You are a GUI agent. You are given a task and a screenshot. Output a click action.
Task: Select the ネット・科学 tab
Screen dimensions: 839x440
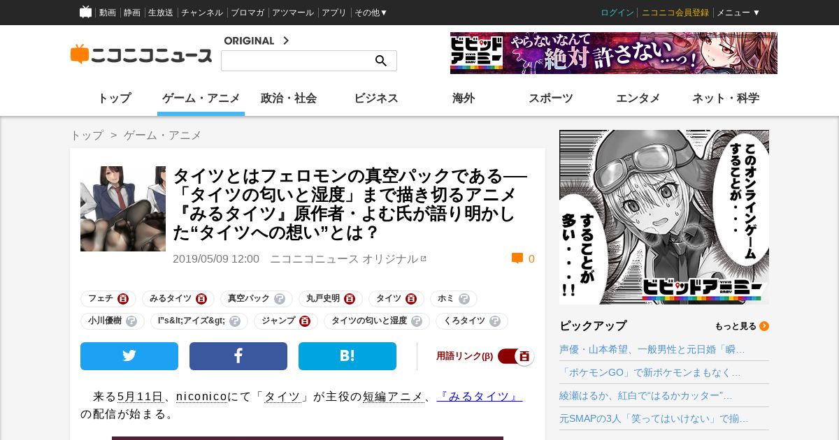(x=726, y=98)
